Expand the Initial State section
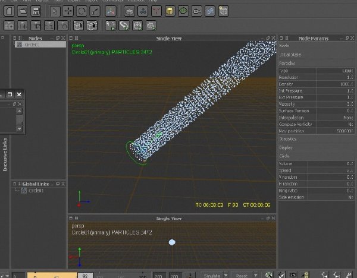This screenshot has height=278, width=357. pyautogui.click(x=317, y=55)
